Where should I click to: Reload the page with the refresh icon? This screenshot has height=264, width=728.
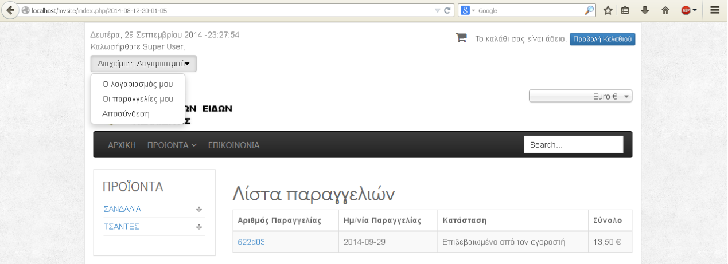[x=447, y=10]
